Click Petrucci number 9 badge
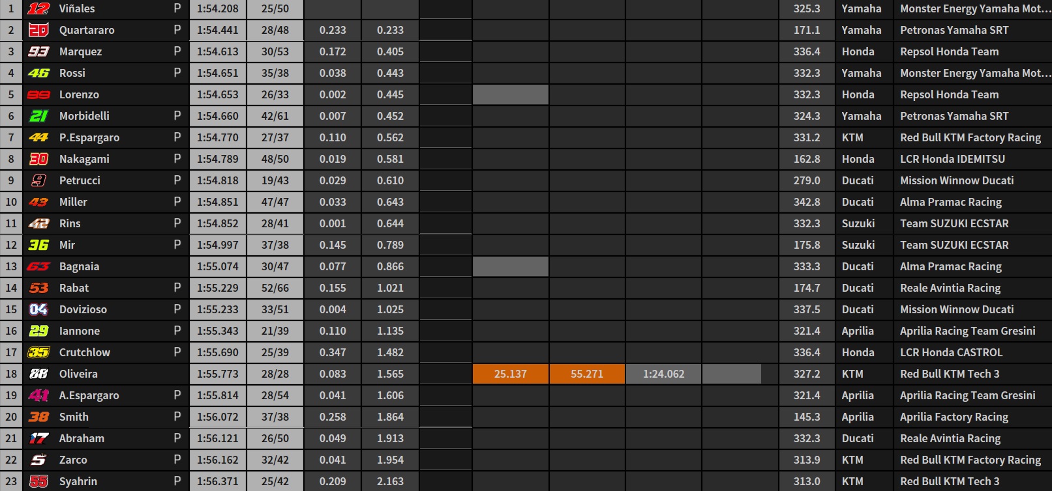This screenshot has width=1052, height=491. click(38, 180)
